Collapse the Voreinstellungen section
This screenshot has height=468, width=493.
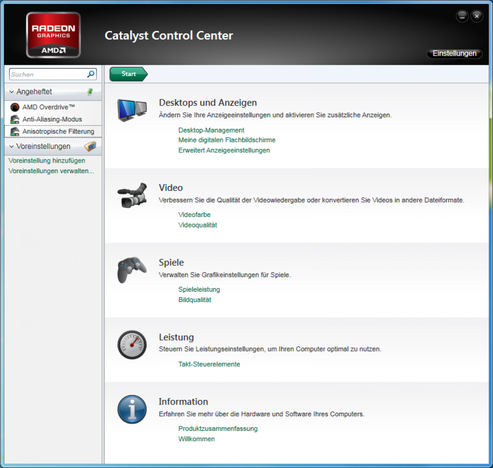pos(11,146)
